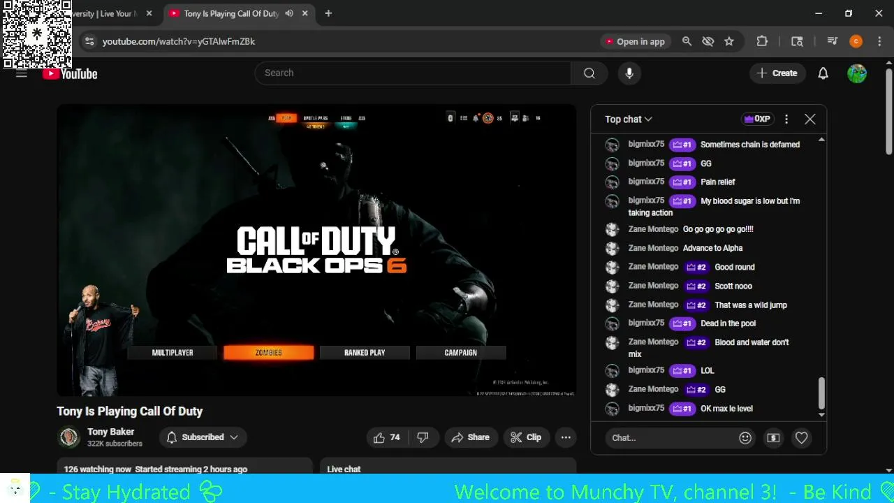
Task: Mute the tab via speaker icon
Action: coord(289,13)
